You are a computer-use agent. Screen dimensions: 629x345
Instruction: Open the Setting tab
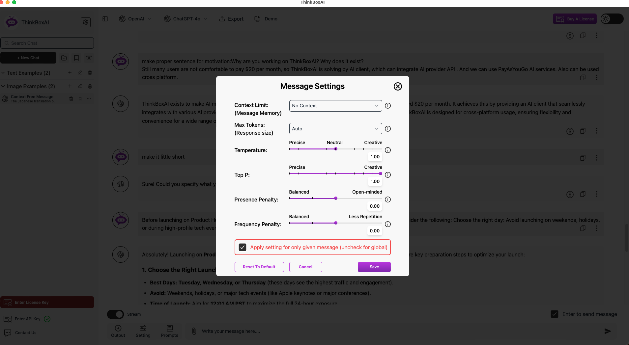tap(143, 331)
